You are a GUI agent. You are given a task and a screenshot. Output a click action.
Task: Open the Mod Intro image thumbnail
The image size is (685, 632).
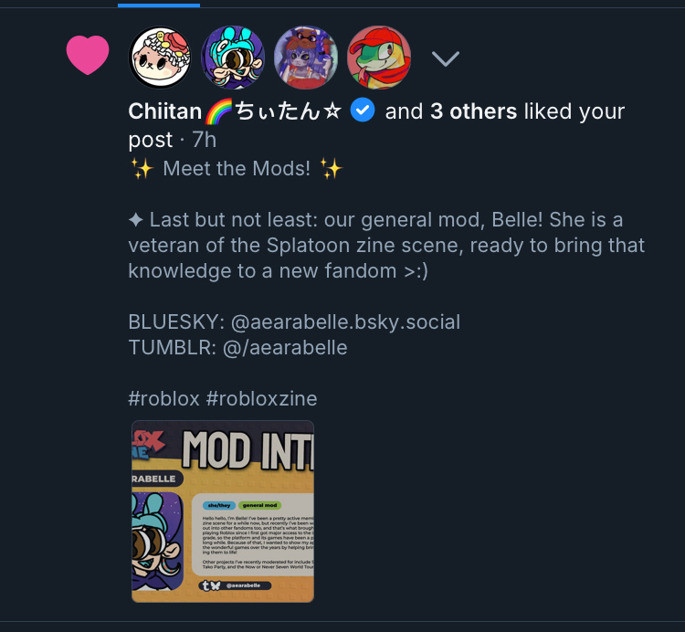point(223,511)
